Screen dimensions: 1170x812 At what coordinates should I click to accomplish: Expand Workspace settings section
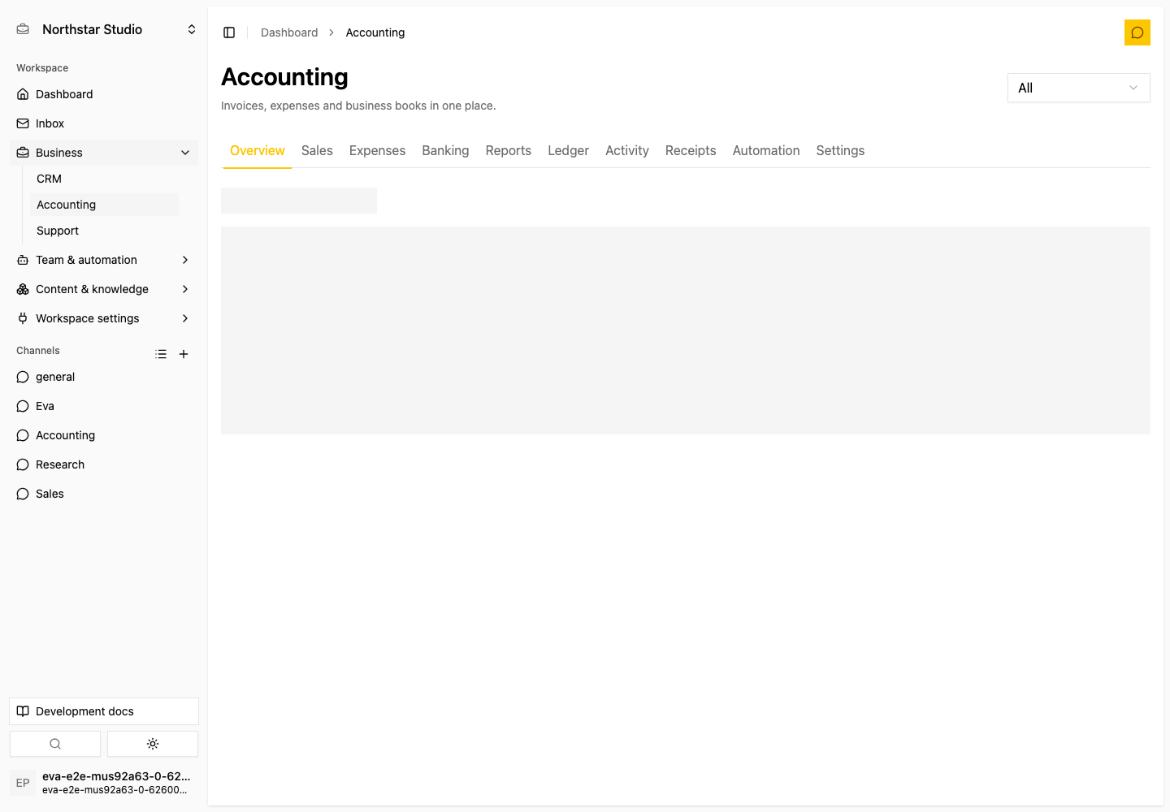click(x=104, y=318)
